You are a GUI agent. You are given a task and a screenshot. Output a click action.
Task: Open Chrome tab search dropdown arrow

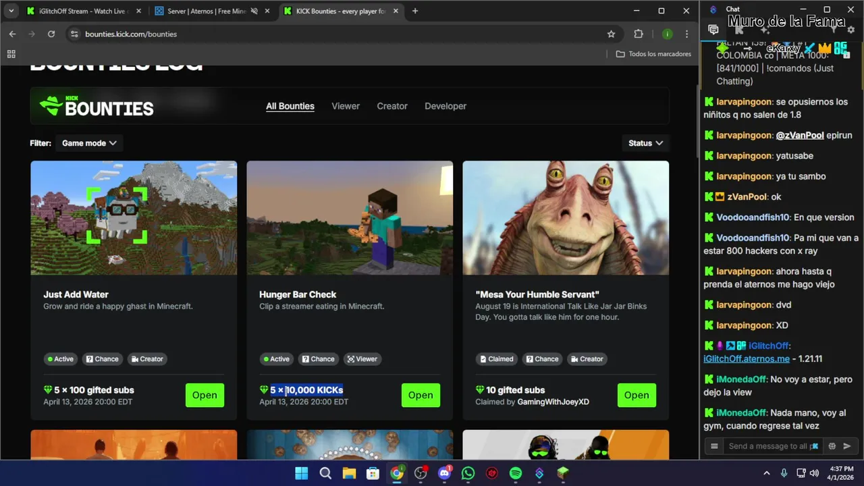11,11
